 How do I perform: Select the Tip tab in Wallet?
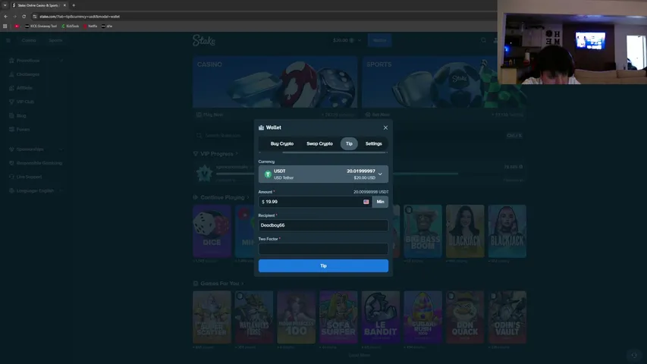(x=349, y=143)
